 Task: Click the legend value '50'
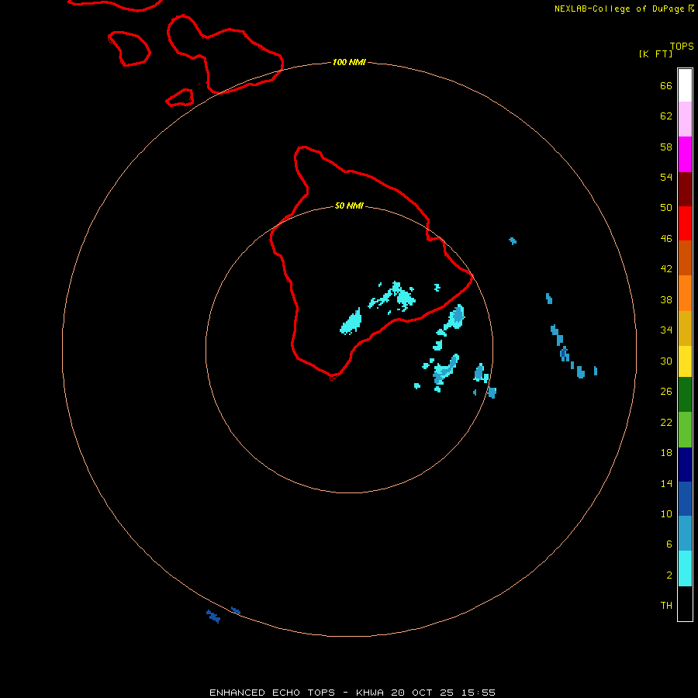[666, 207]
